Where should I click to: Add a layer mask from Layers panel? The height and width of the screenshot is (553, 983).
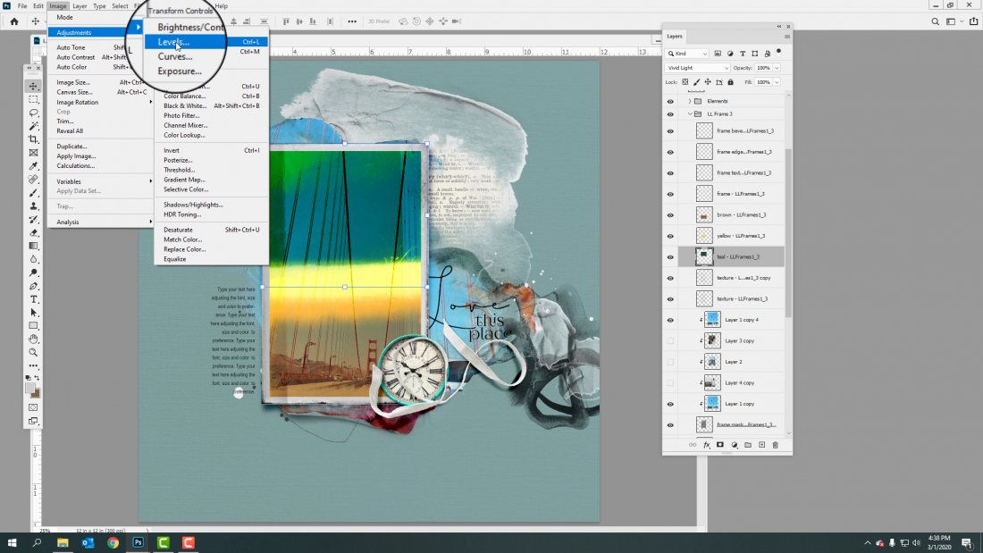(x=719, y=445)
